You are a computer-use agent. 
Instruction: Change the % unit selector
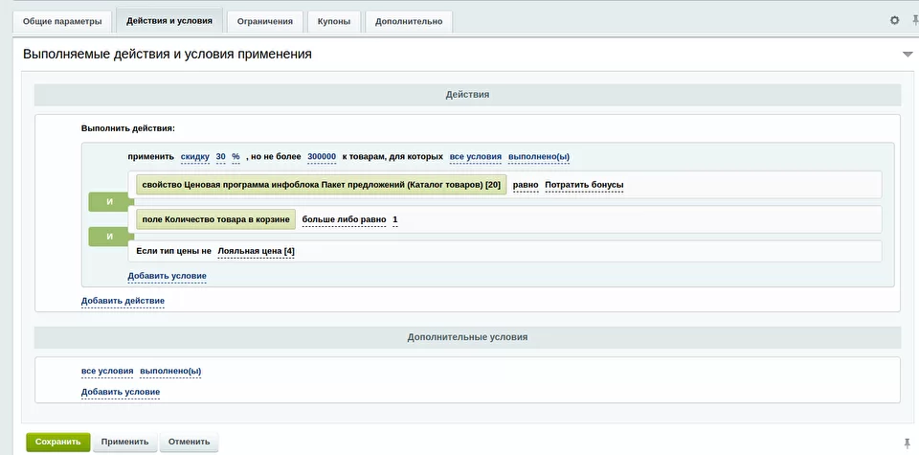click(x=235, y=157)
